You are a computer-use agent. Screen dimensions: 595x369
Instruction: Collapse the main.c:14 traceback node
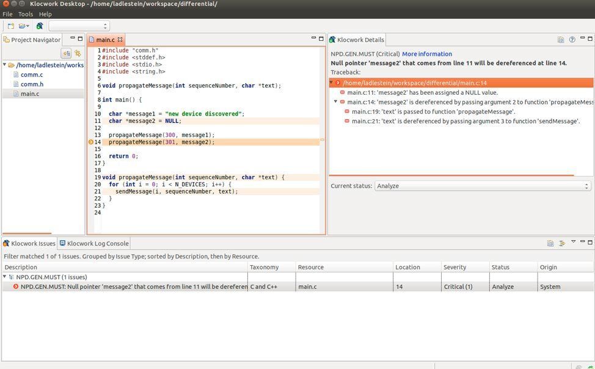coord(335,102)
